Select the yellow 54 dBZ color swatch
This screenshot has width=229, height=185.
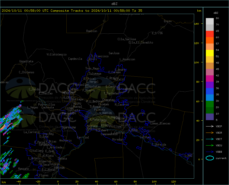[210, 53]
